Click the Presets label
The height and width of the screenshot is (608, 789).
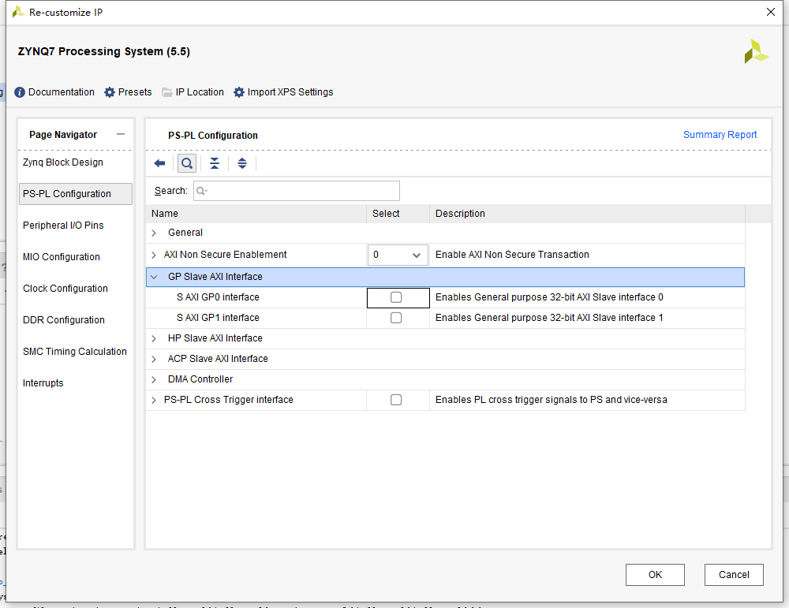tap(135, 92)
